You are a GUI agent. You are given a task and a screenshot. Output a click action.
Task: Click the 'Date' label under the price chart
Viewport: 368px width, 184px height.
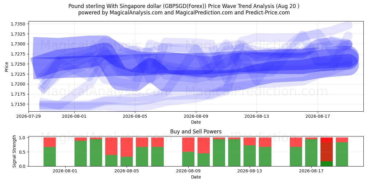tap(196, 122)
